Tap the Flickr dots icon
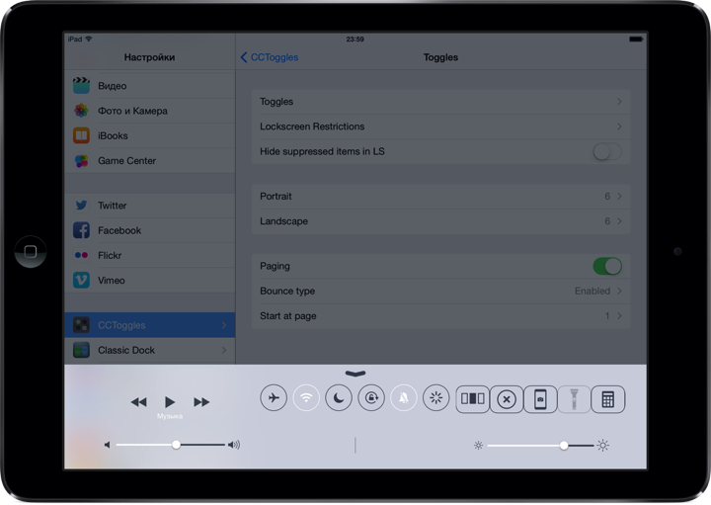The height and width of the screenshot is (505, 711). (x=81, y=255)
